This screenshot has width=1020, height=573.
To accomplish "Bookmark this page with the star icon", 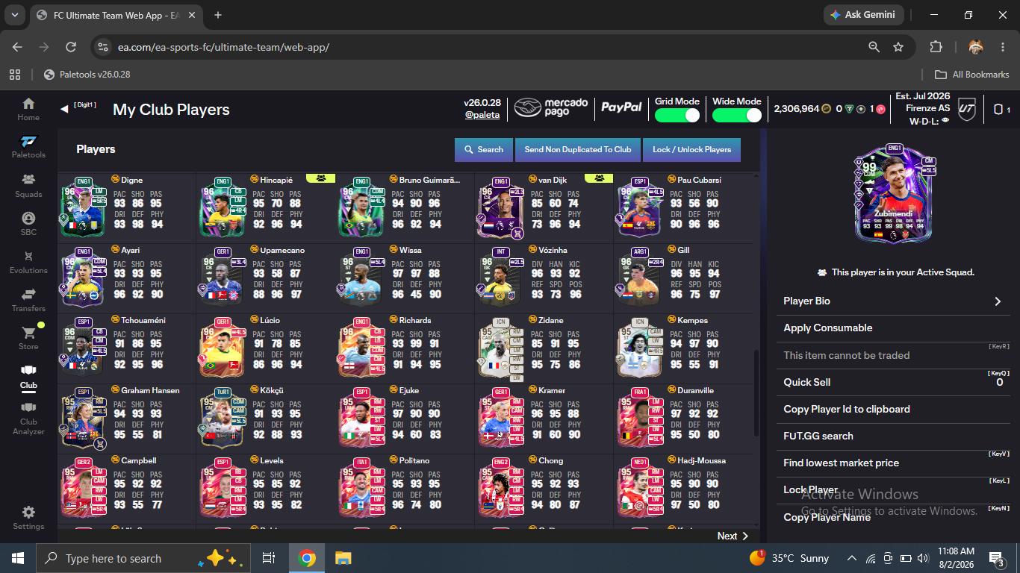I will tap(898, 47).
